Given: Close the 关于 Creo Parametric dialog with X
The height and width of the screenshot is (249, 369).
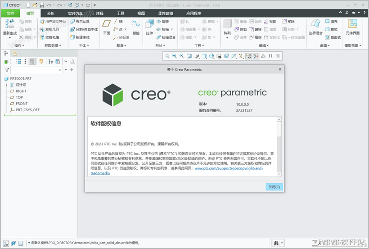Looking at the screenshot, I should (280, 69).
